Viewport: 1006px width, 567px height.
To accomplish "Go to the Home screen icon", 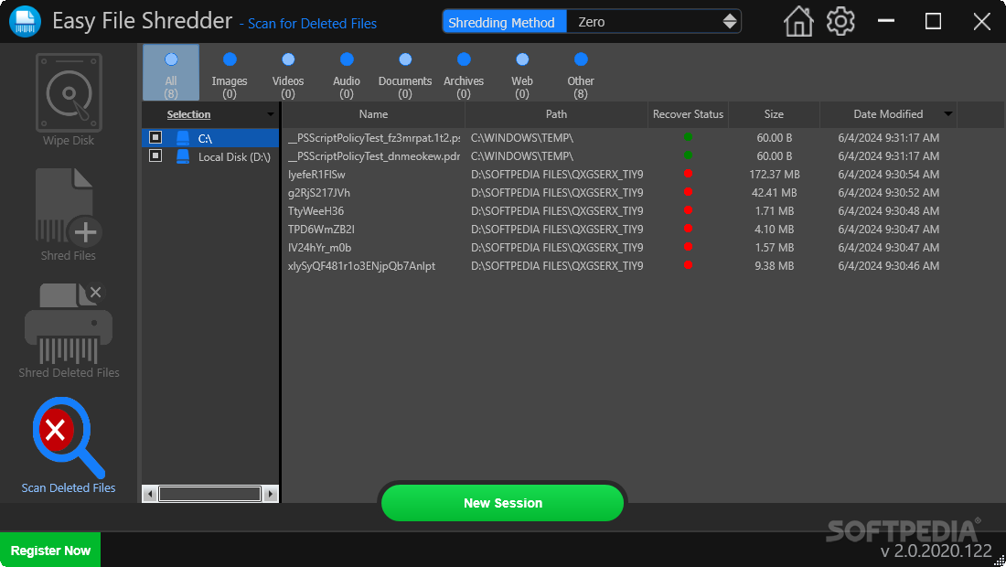I will [x=798, y=21].
